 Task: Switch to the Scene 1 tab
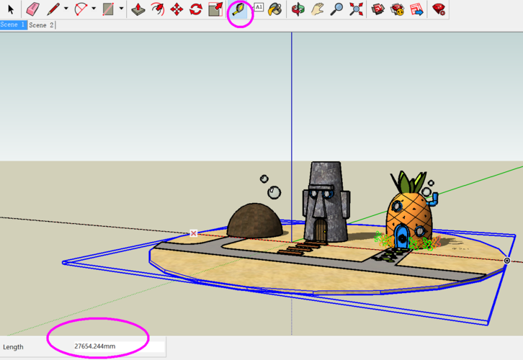[x=13, y=25]
